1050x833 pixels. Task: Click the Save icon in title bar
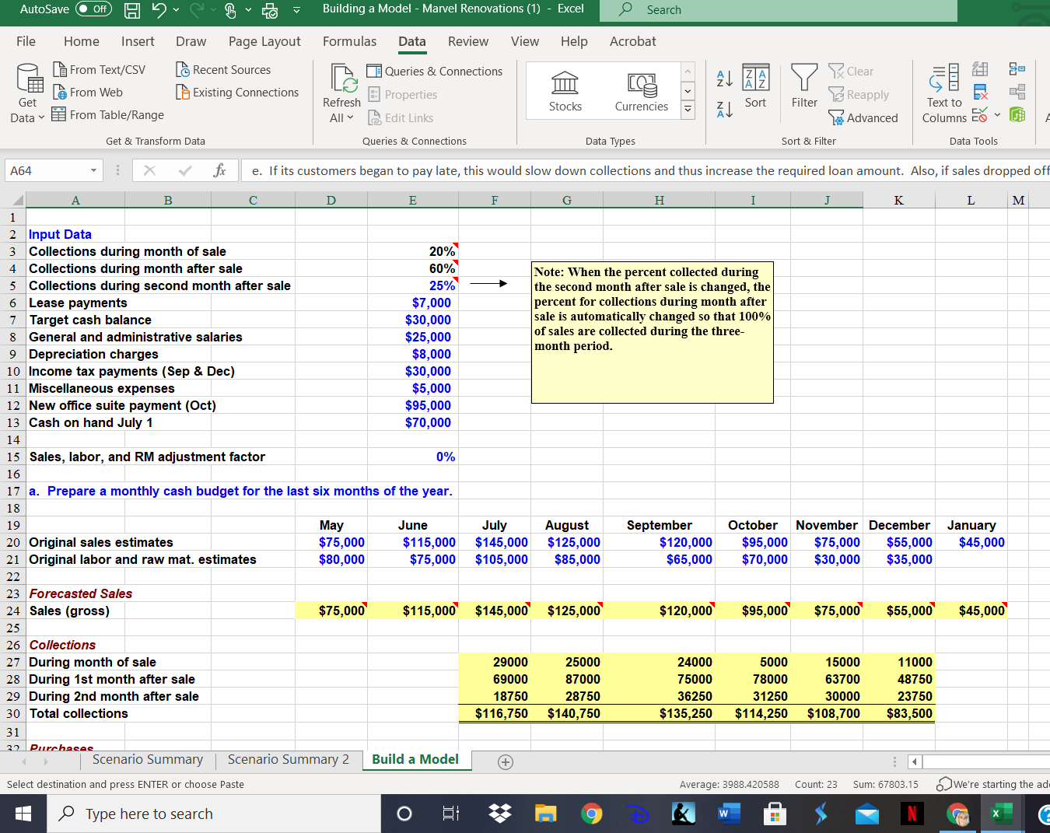click(x=132, y=10)
